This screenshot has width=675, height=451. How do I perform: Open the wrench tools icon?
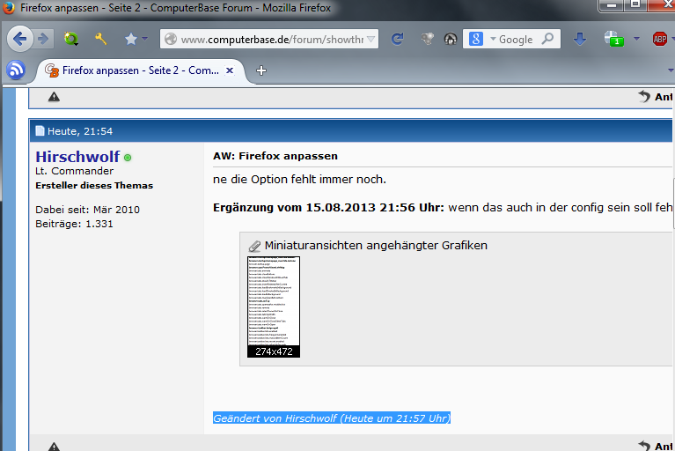tap(100, 40)
